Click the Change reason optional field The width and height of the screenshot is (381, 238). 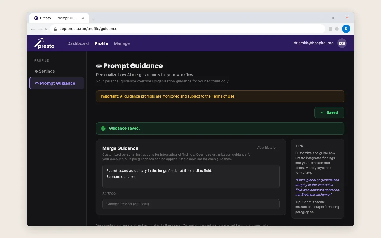coord(191,204)
